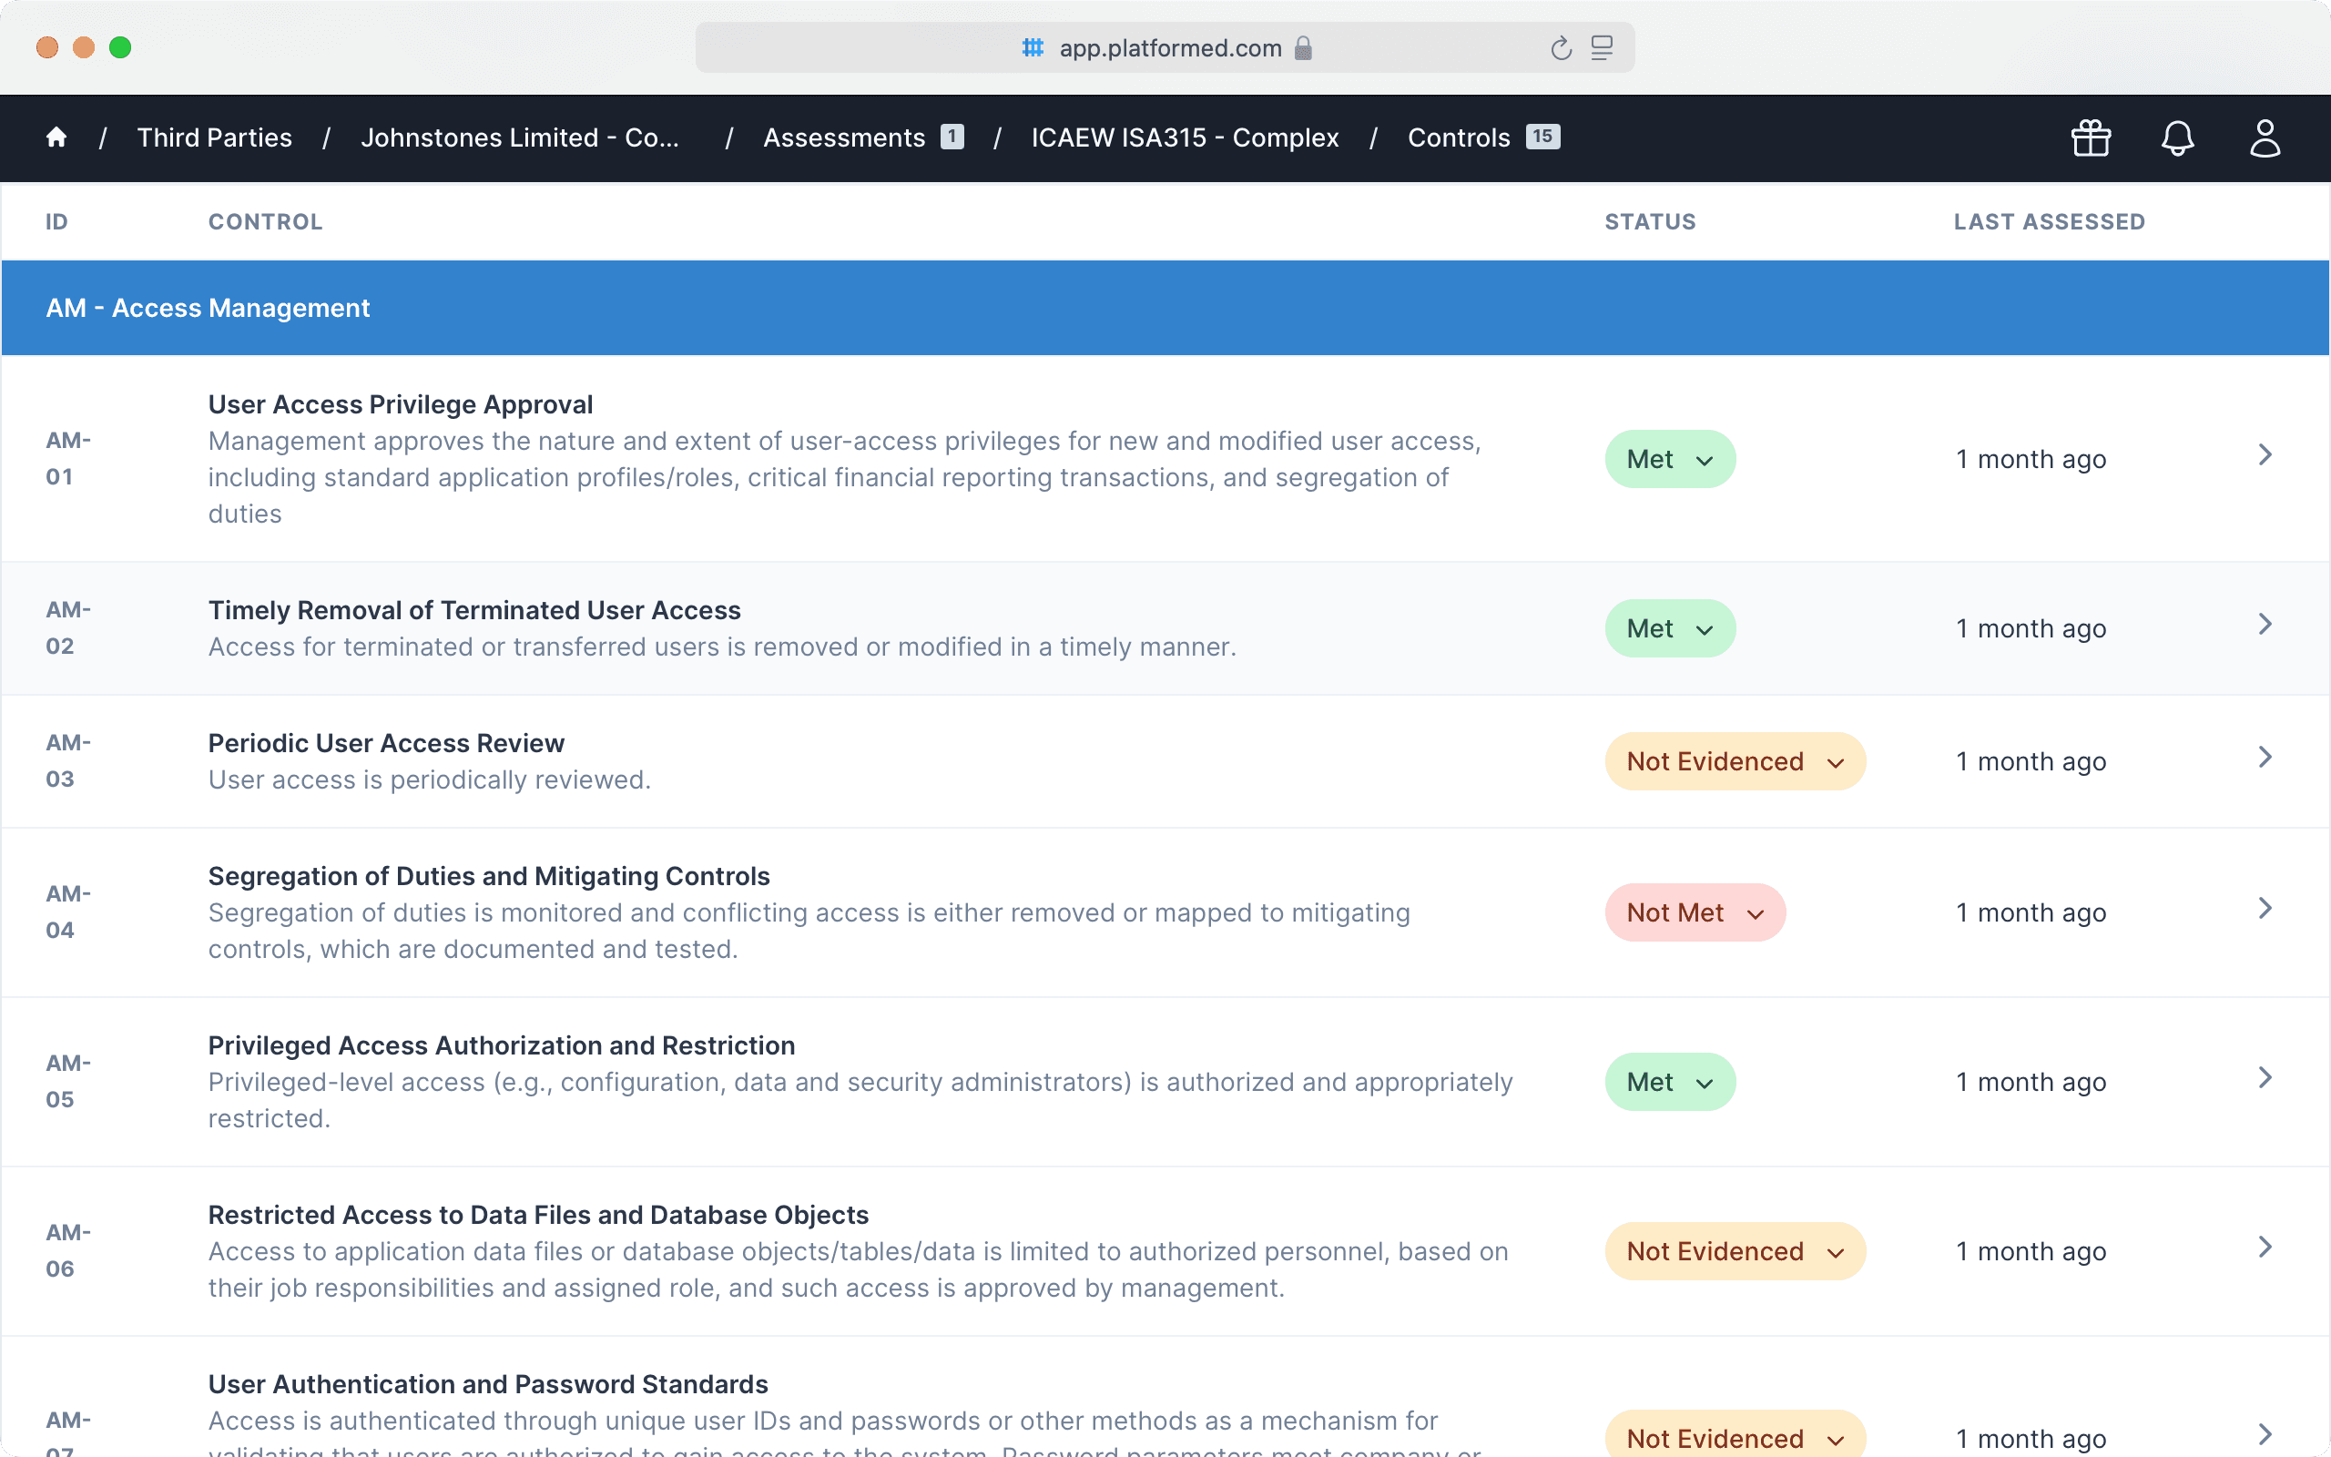Viewport: 2331px width, 1457px height.
Task: Click the browser reload icon
Action: coord(1561,48)
